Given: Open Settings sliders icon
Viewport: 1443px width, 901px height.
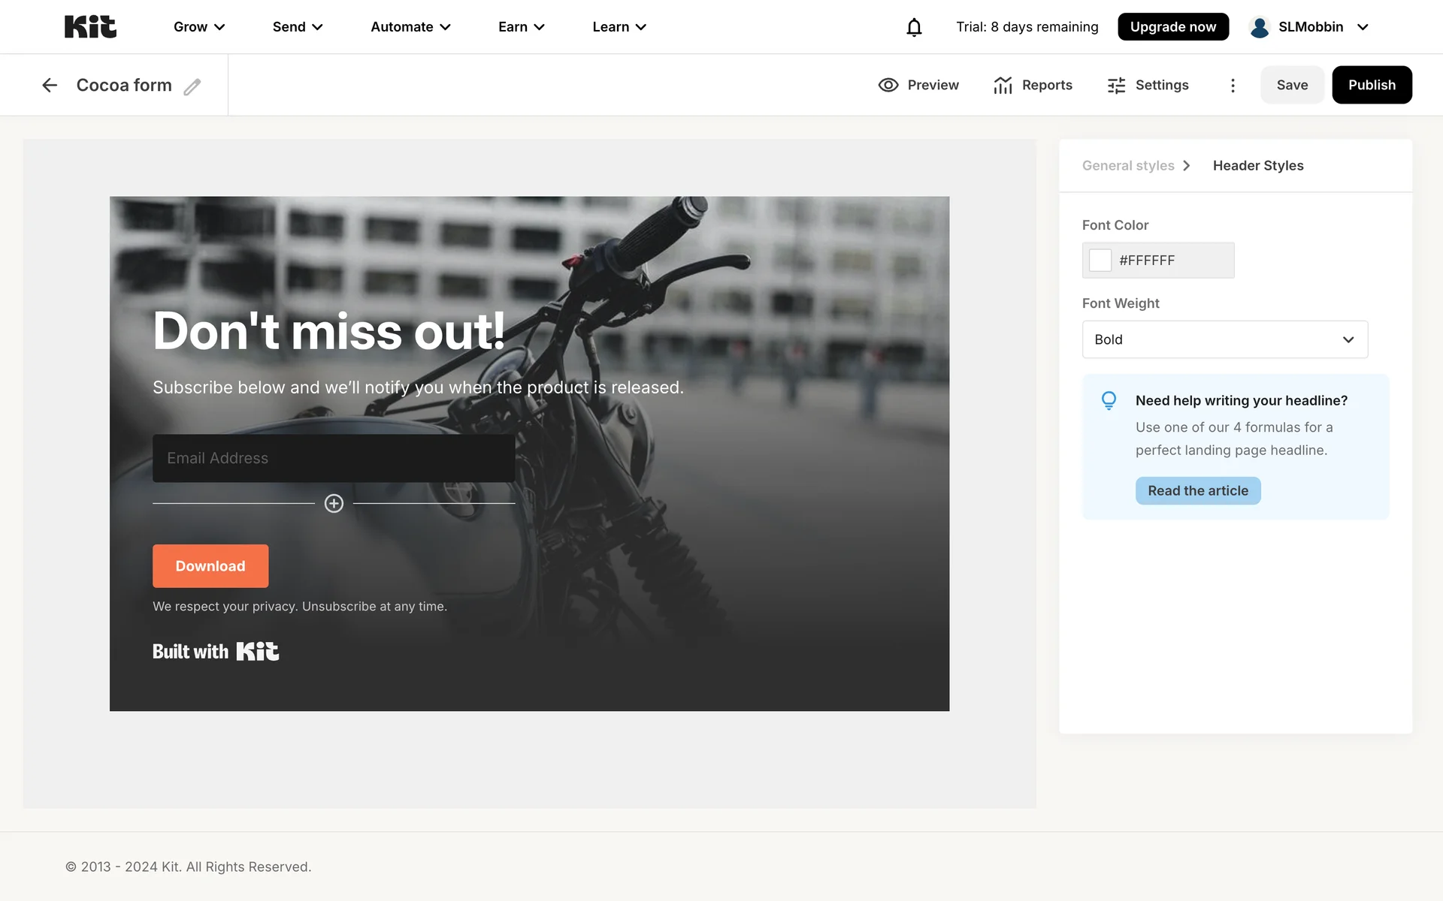Looking at the screenshot, I should click(x=1116, y=85).
